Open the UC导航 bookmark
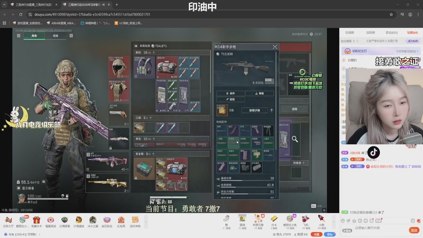This screenshot has width=423, height=238. pyautogui.click(x=128, y=23)
